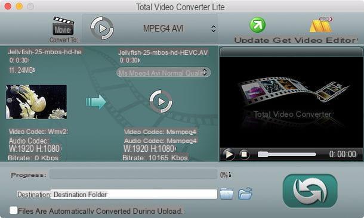Image resolution: width=364 pixels, height=218 pixels.
Task: Click the output Audio Codec: Msmpeg4 text
Action: pyautogui.click(x=160, y=141)
